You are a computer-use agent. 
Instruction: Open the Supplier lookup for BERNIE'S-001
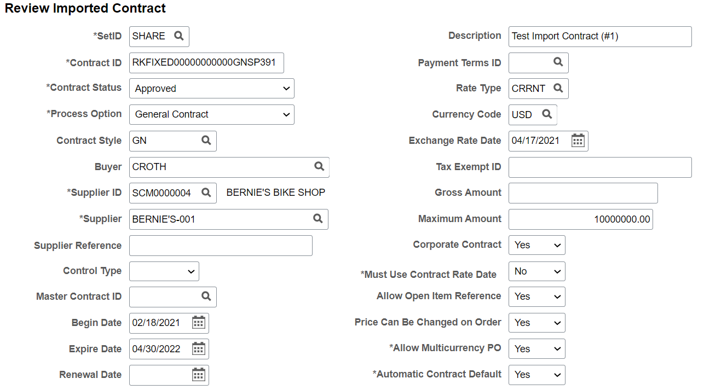coord(318,219)
